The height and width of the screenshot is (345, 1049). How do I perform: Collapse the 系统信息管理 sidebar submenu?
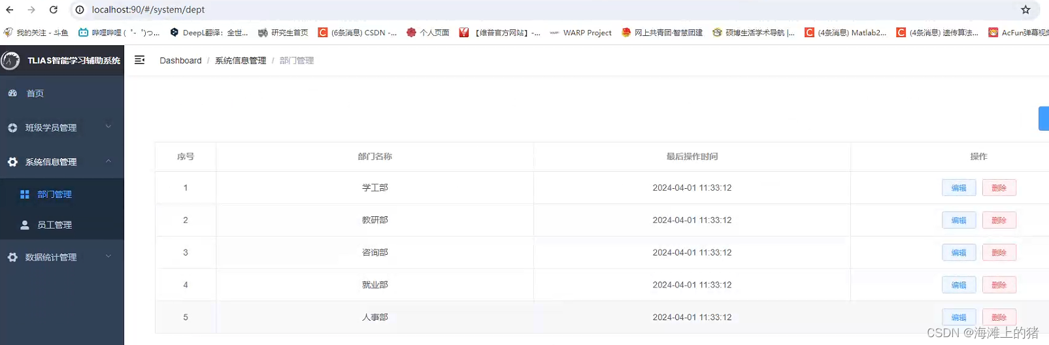[62, 161]
